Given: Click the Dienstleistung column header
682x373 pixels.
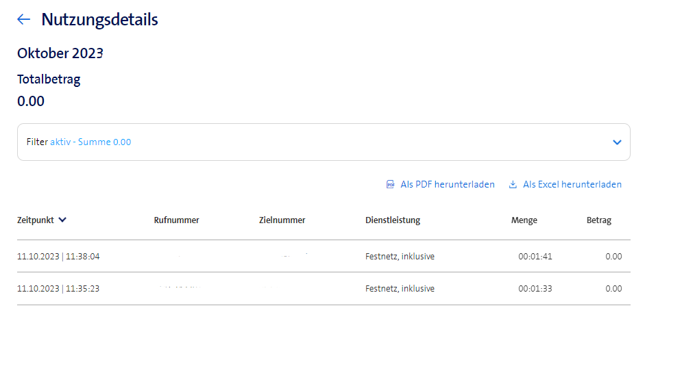Looking at the screenshot, I should (x=393, y=220).
